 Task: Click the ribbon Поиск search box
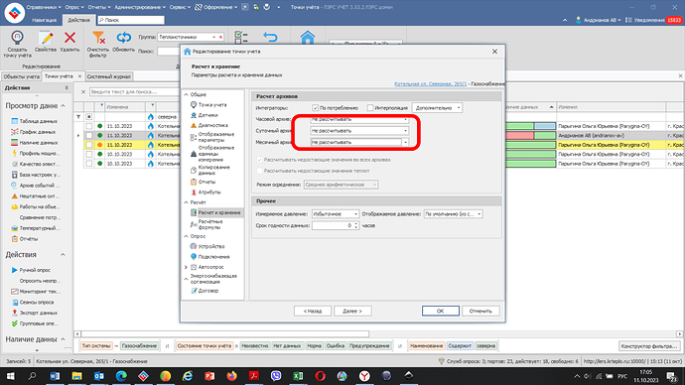tap(131, 20)
